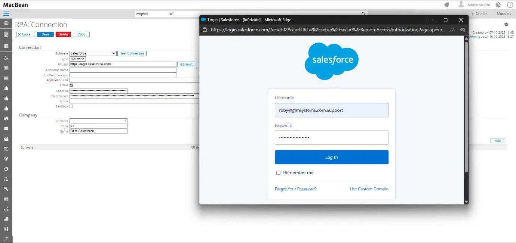The image size is (516, 243).
Task: Click the Add button
Action: [x=498, y=141]
